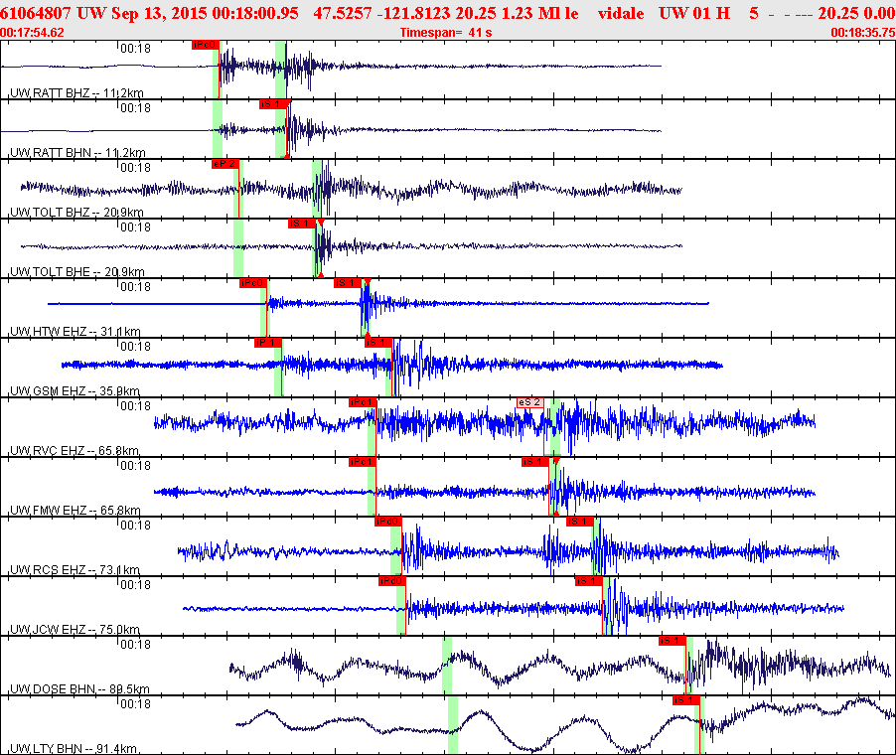The height and width of the screenshot is (755, 896).
Task: Select the iS 1 pick flag on LTY BHN
Action: (x=686, y=700)
